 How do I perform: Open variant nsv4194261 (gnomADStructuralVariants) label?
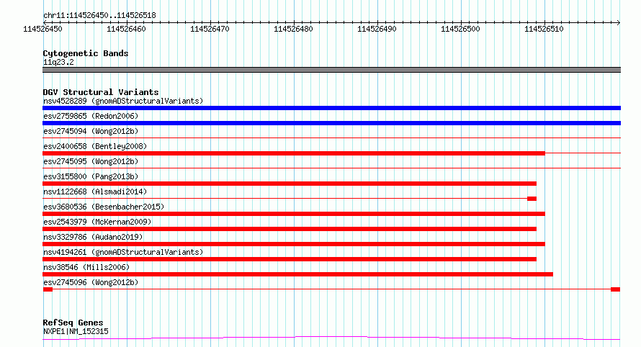click(123, 252)
